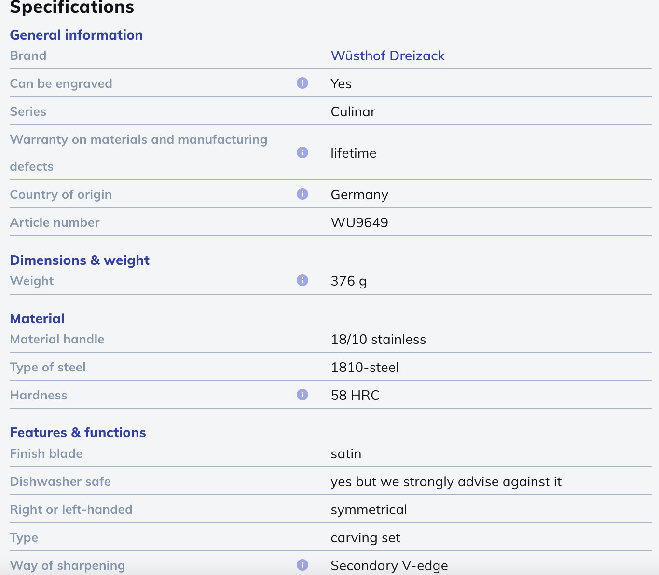Select the article number WU9649
659x575 pixels.
point(359,222)
